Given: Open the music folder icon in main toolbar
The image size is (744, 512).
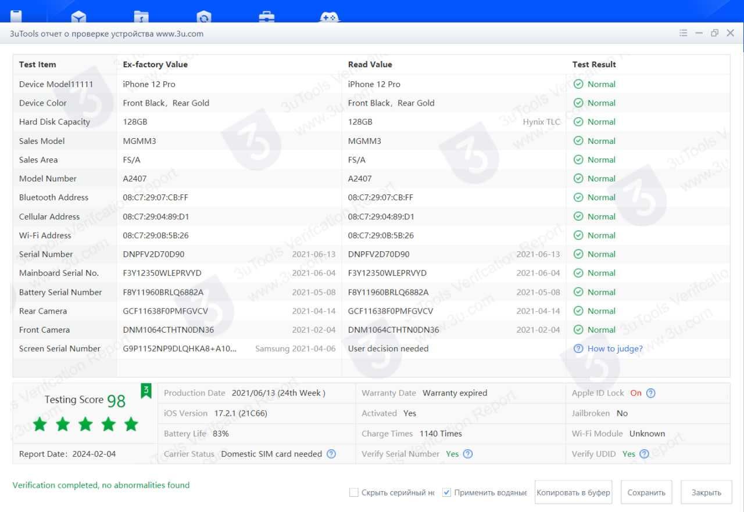Looking at the screenshot, I should tap(141, 17).
